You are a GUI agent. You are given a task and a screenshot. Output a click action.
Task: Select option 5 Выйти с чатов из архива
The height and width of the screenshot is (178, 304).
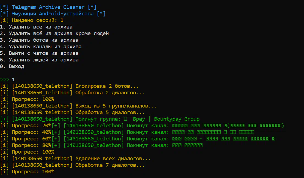click(x=39, y=53)
